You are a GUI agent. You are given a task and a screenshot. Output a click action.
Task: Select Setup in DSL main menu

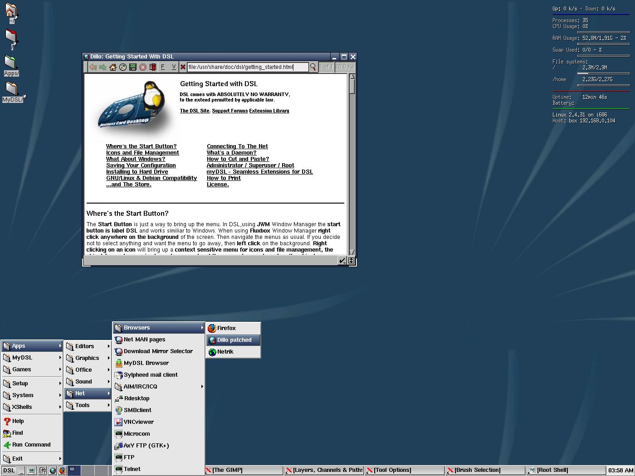[x=32, y=384]
